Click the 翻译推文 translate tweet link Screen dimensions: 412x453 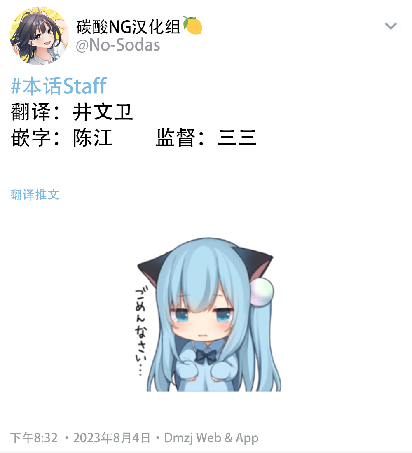[x=35, y=195]
